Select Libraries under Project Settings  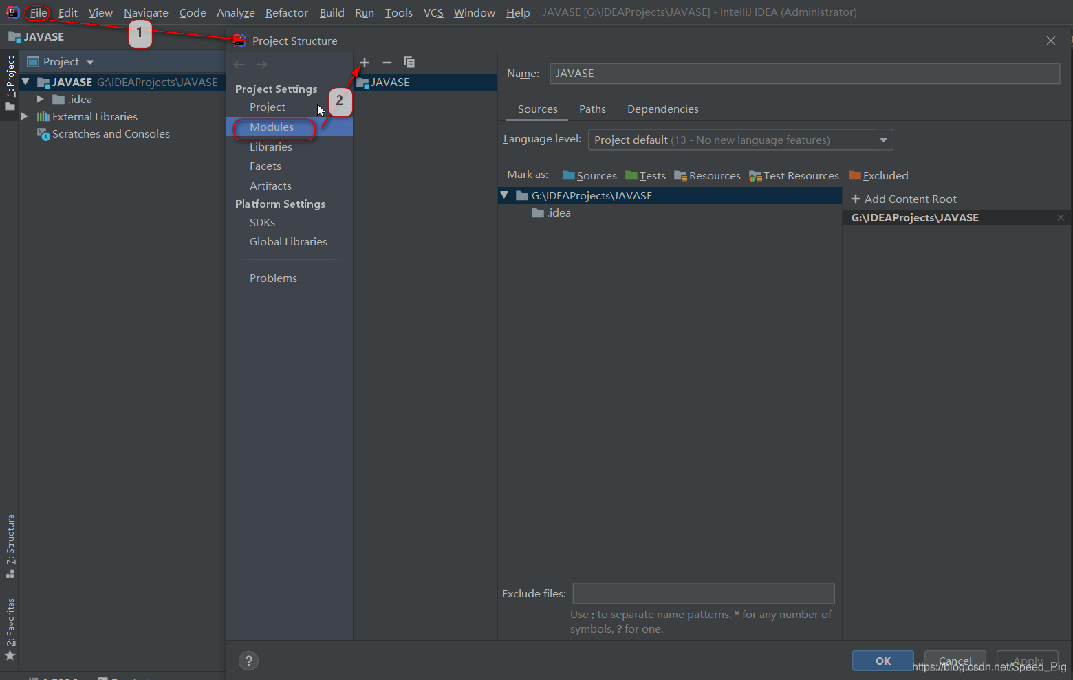click(271, 147)
